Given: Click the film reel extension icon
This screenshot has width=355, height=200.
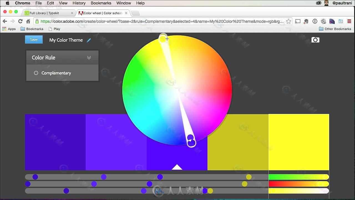Looking at the screenshot, I should pyautogui.click(x=323, y=21).
